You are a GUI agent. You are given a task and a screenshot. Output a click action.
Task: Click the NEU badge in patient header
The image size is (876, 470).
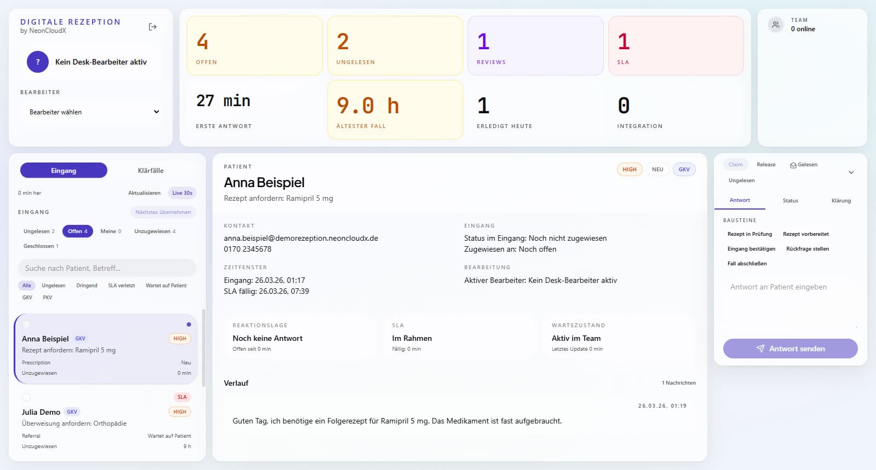[658, 170]
